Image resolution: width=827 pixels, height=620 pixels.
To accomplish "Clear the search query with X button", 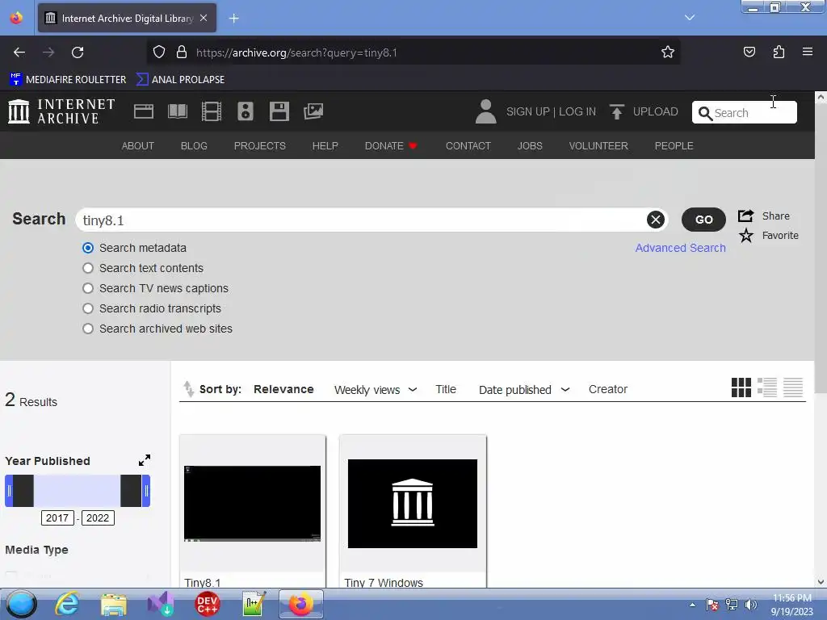I will coord(656,220).
